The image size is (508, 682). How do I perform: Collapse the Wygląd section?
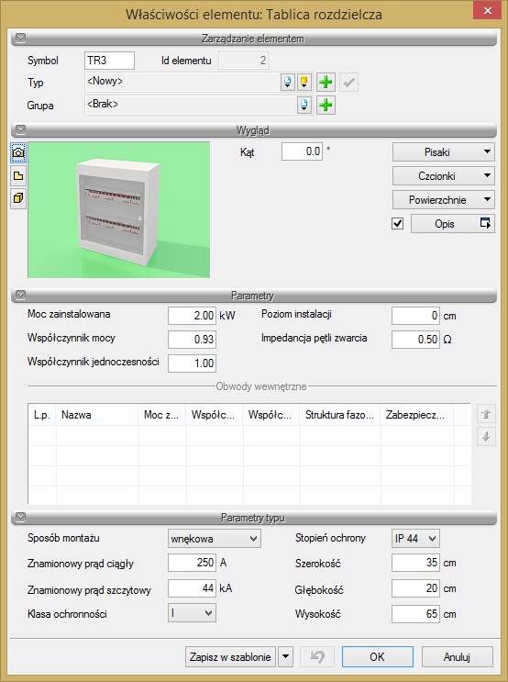click(x=20, y=129)
